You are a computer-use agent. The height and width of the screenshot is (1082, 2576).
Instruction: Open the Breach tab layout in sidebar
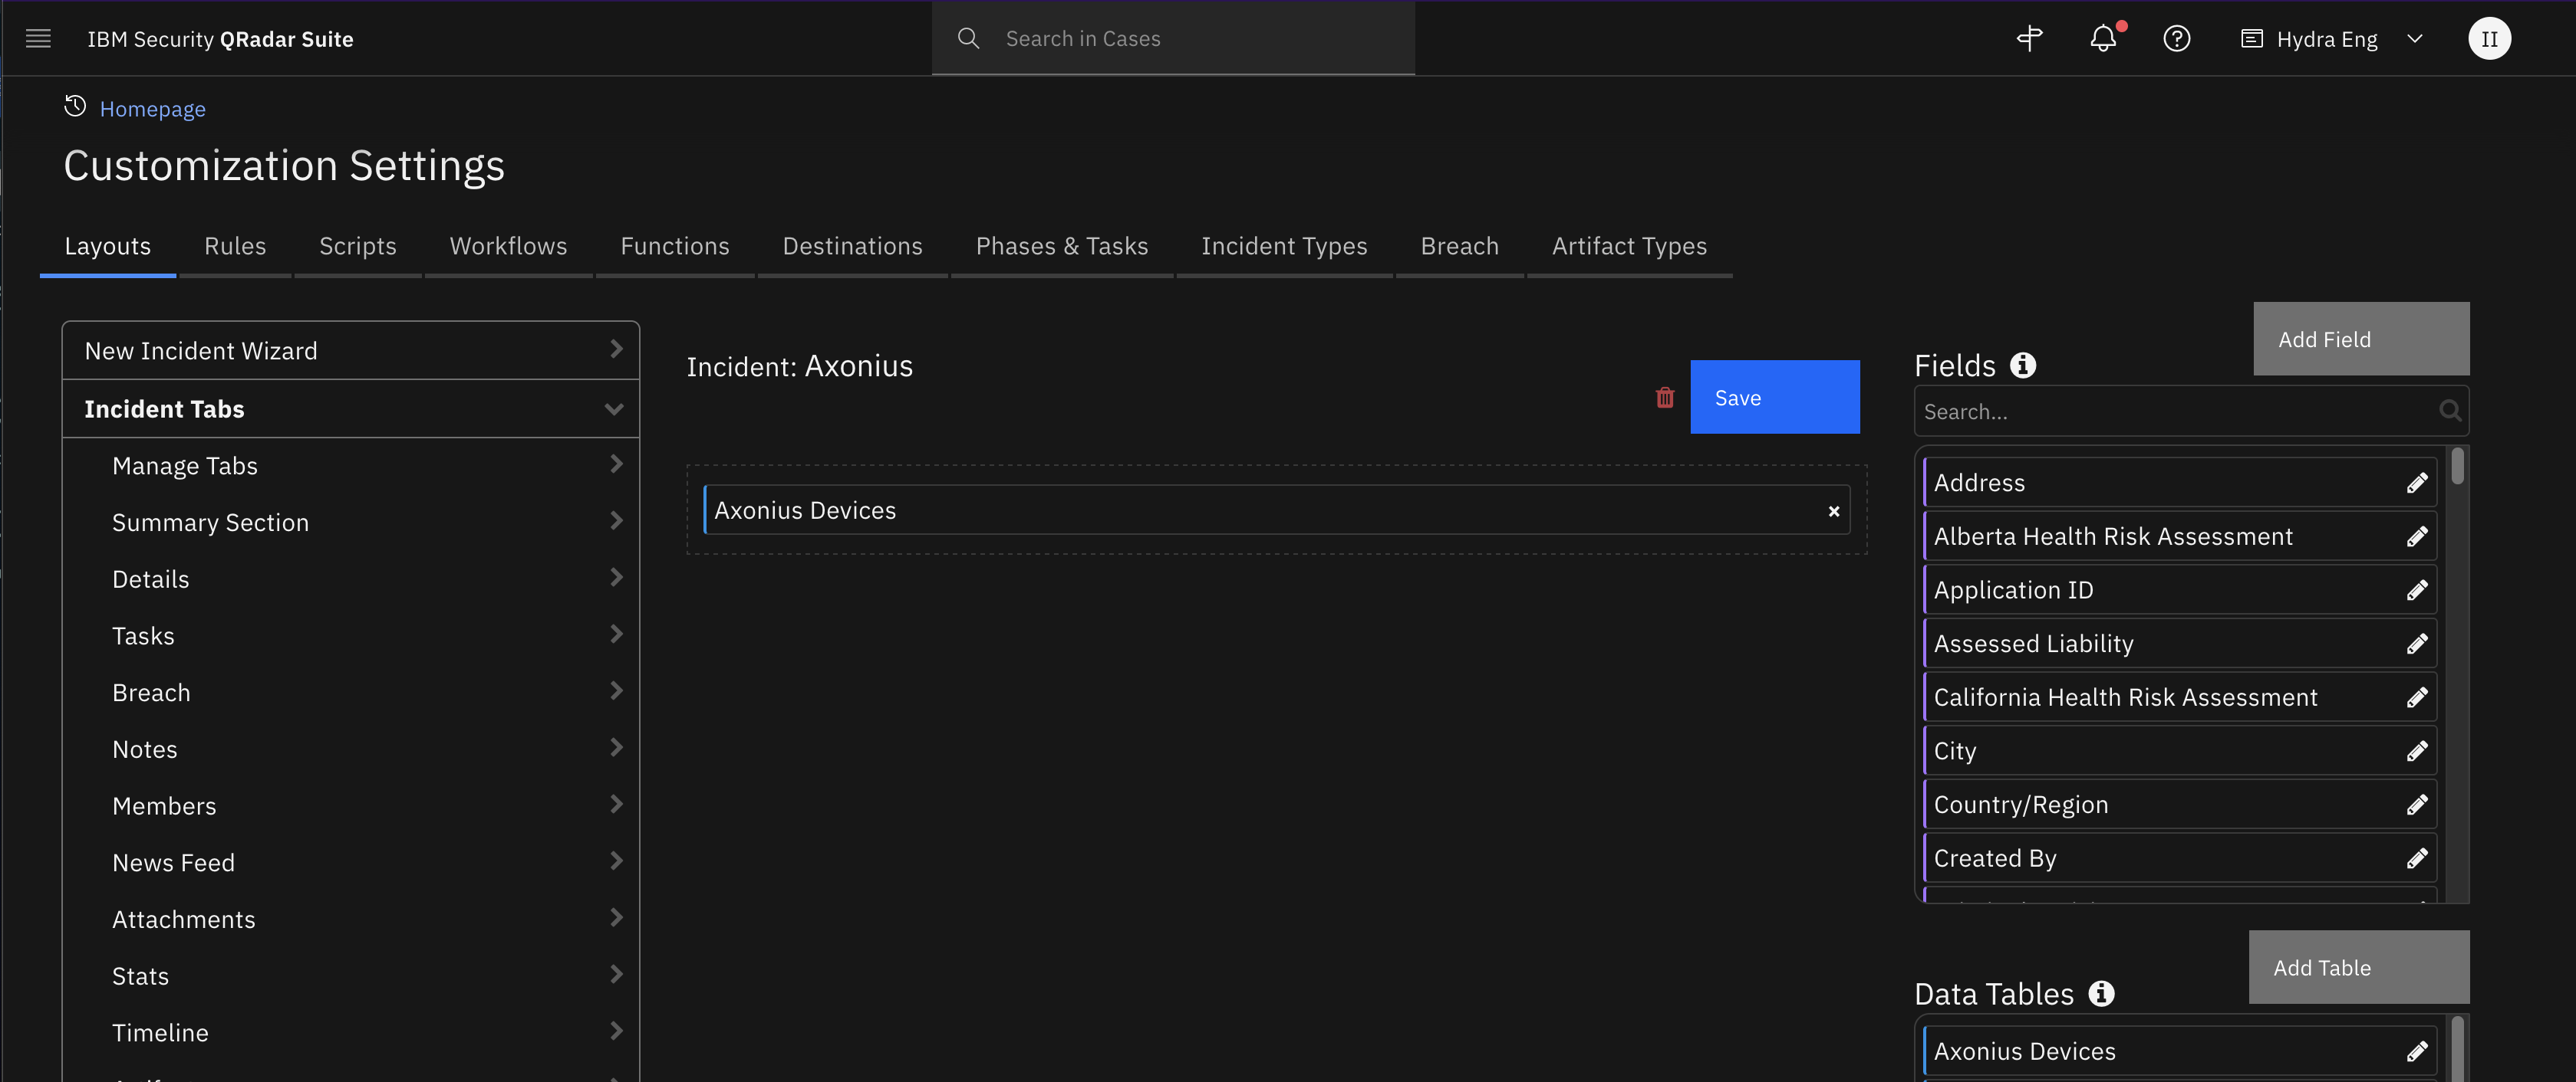[351, 693]
